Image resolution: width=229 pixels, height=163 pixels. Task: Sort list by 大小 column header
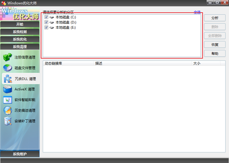point(197,63)
